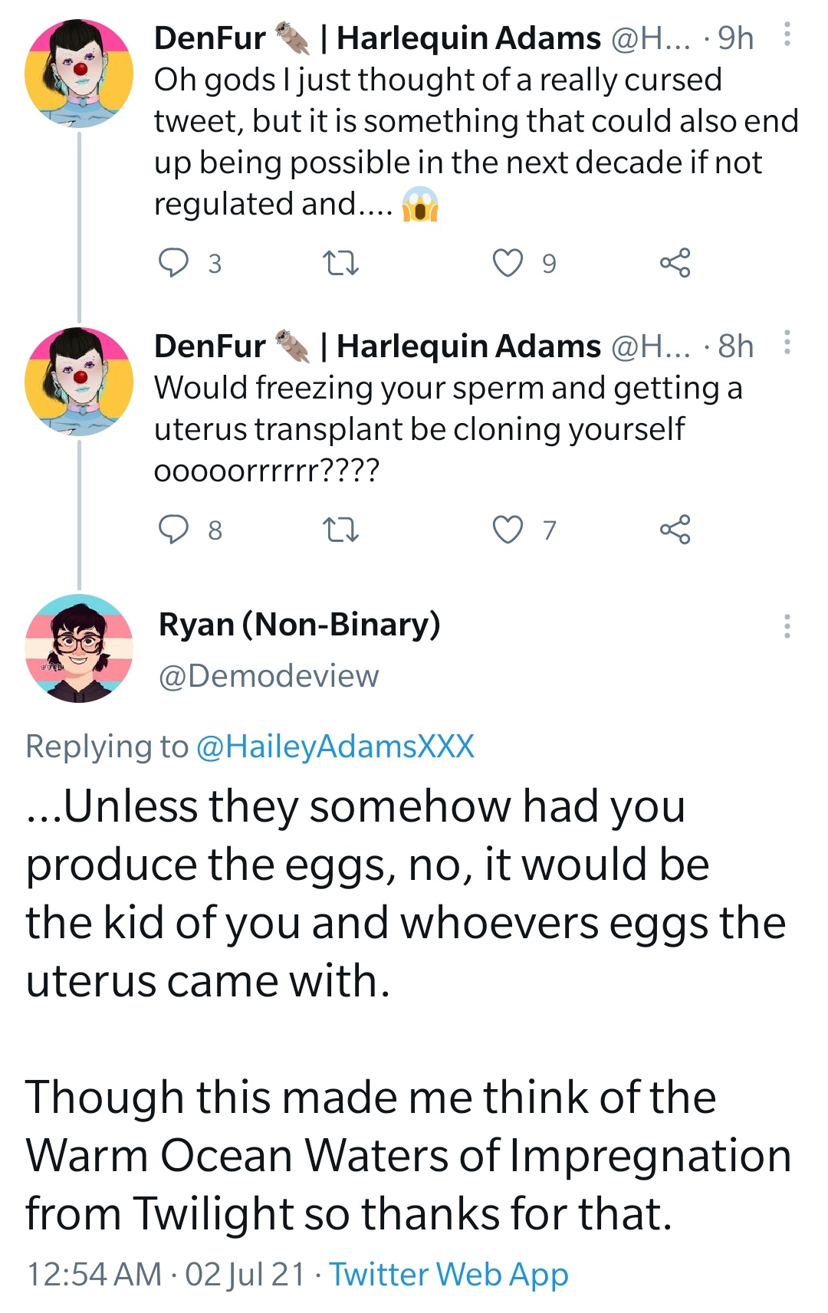
Task: View DenFur avatar on first tweet
Action: click(x=80, y=74)
